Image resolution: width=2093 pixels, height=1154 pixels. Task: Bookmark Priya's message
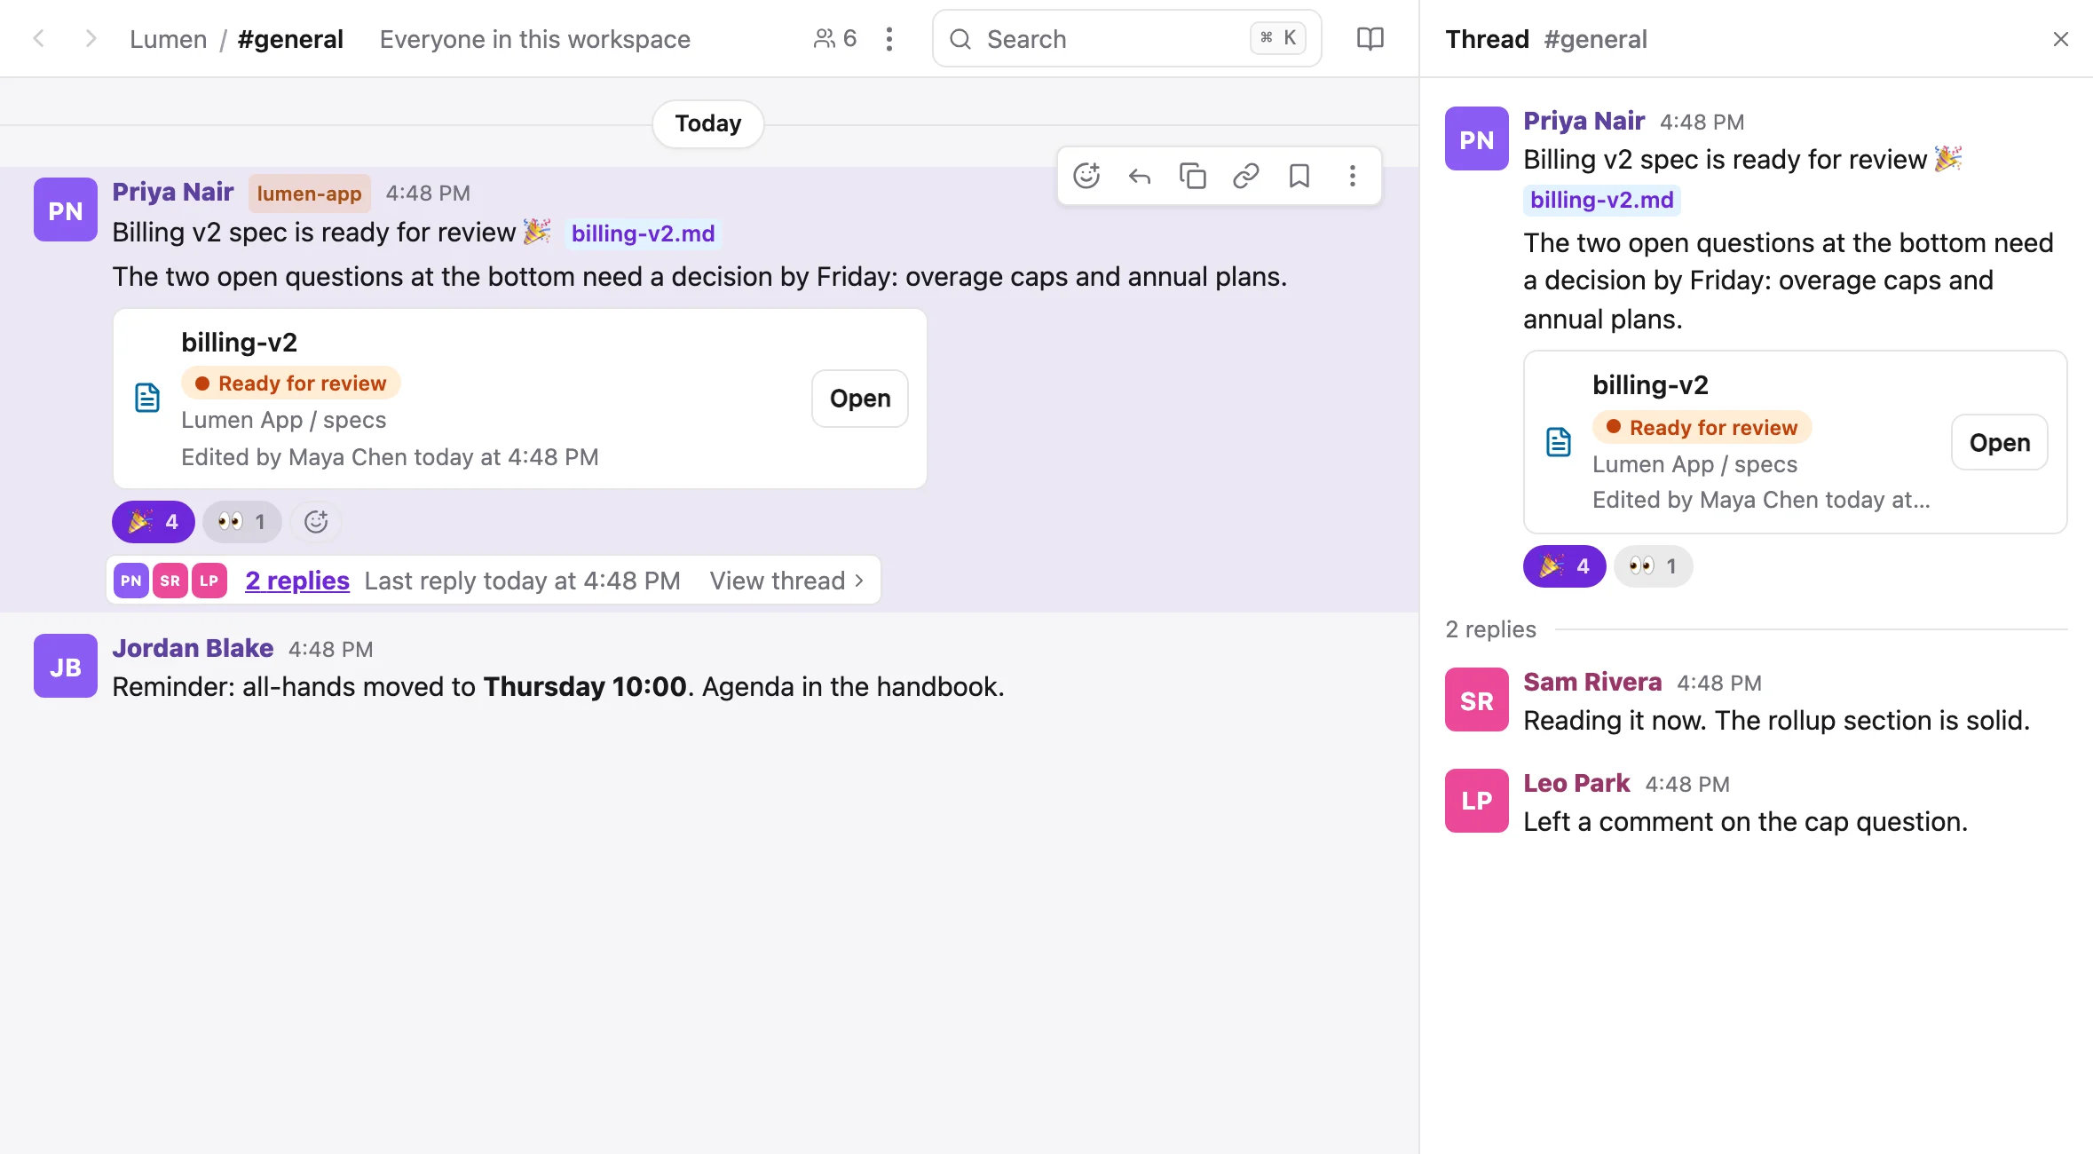1299,176
